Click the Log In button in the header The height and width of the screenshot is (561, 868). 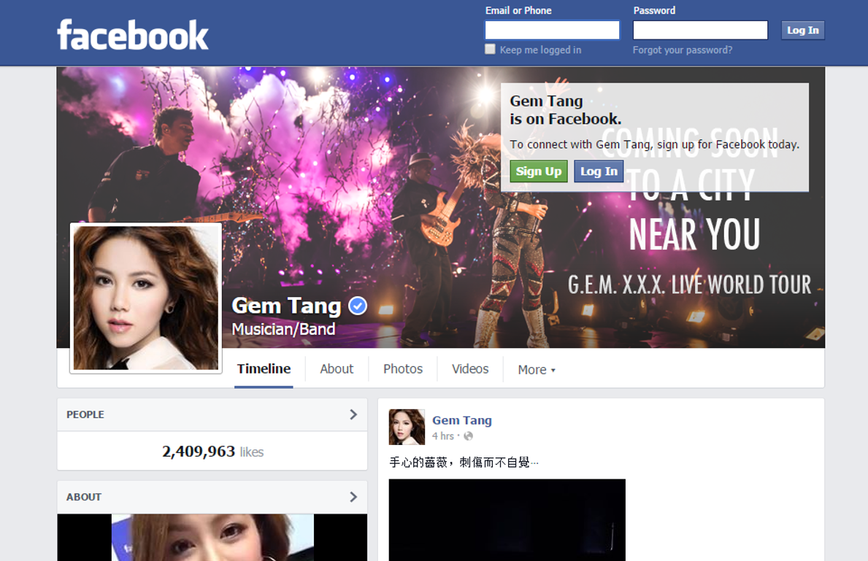(802, 30)
